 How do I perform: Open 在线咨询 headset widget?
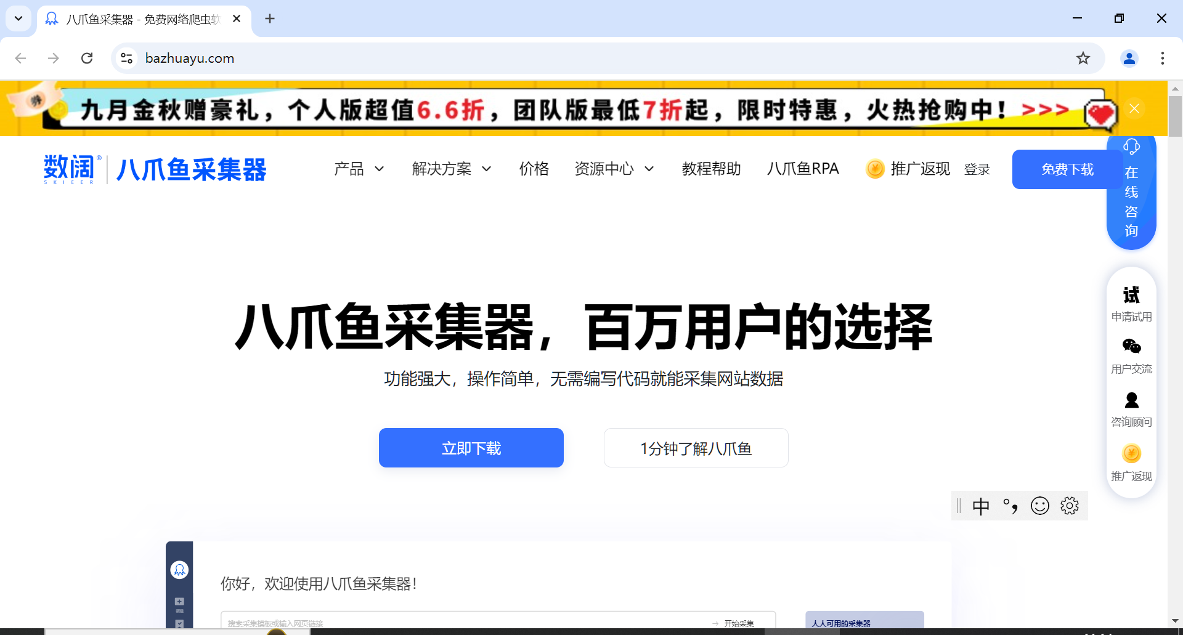(x=1131, y=192)
